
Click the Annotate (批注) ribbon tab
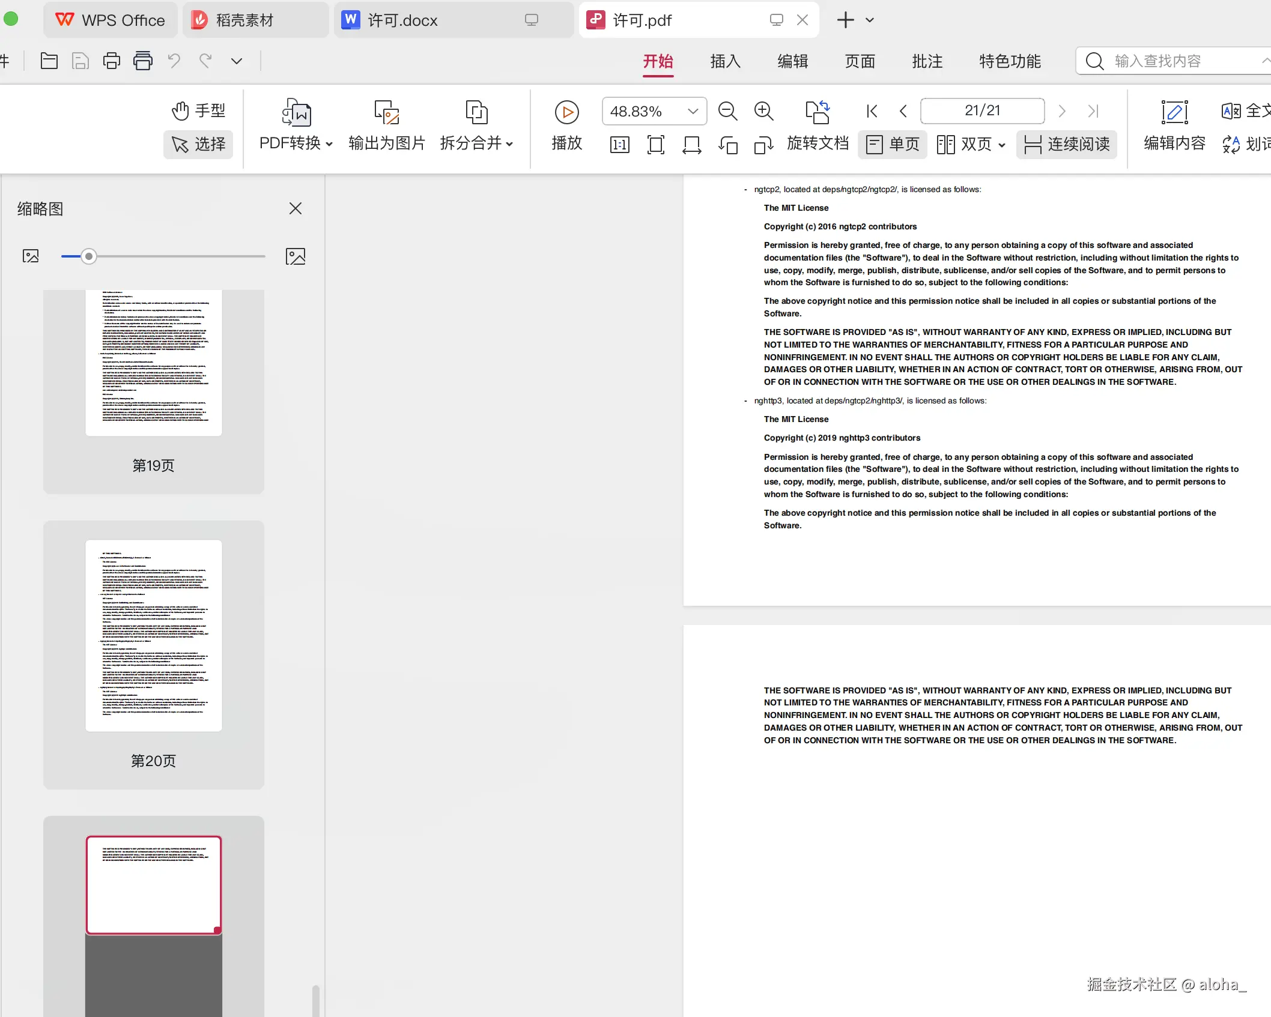tap(927, 61)
